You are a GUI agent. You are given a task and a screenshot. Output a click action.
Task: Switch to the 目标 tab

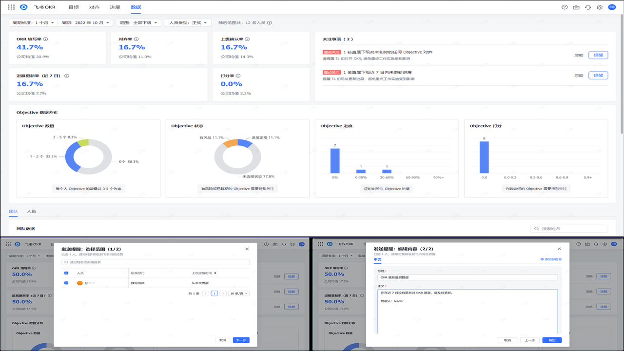tap(74, 7)
